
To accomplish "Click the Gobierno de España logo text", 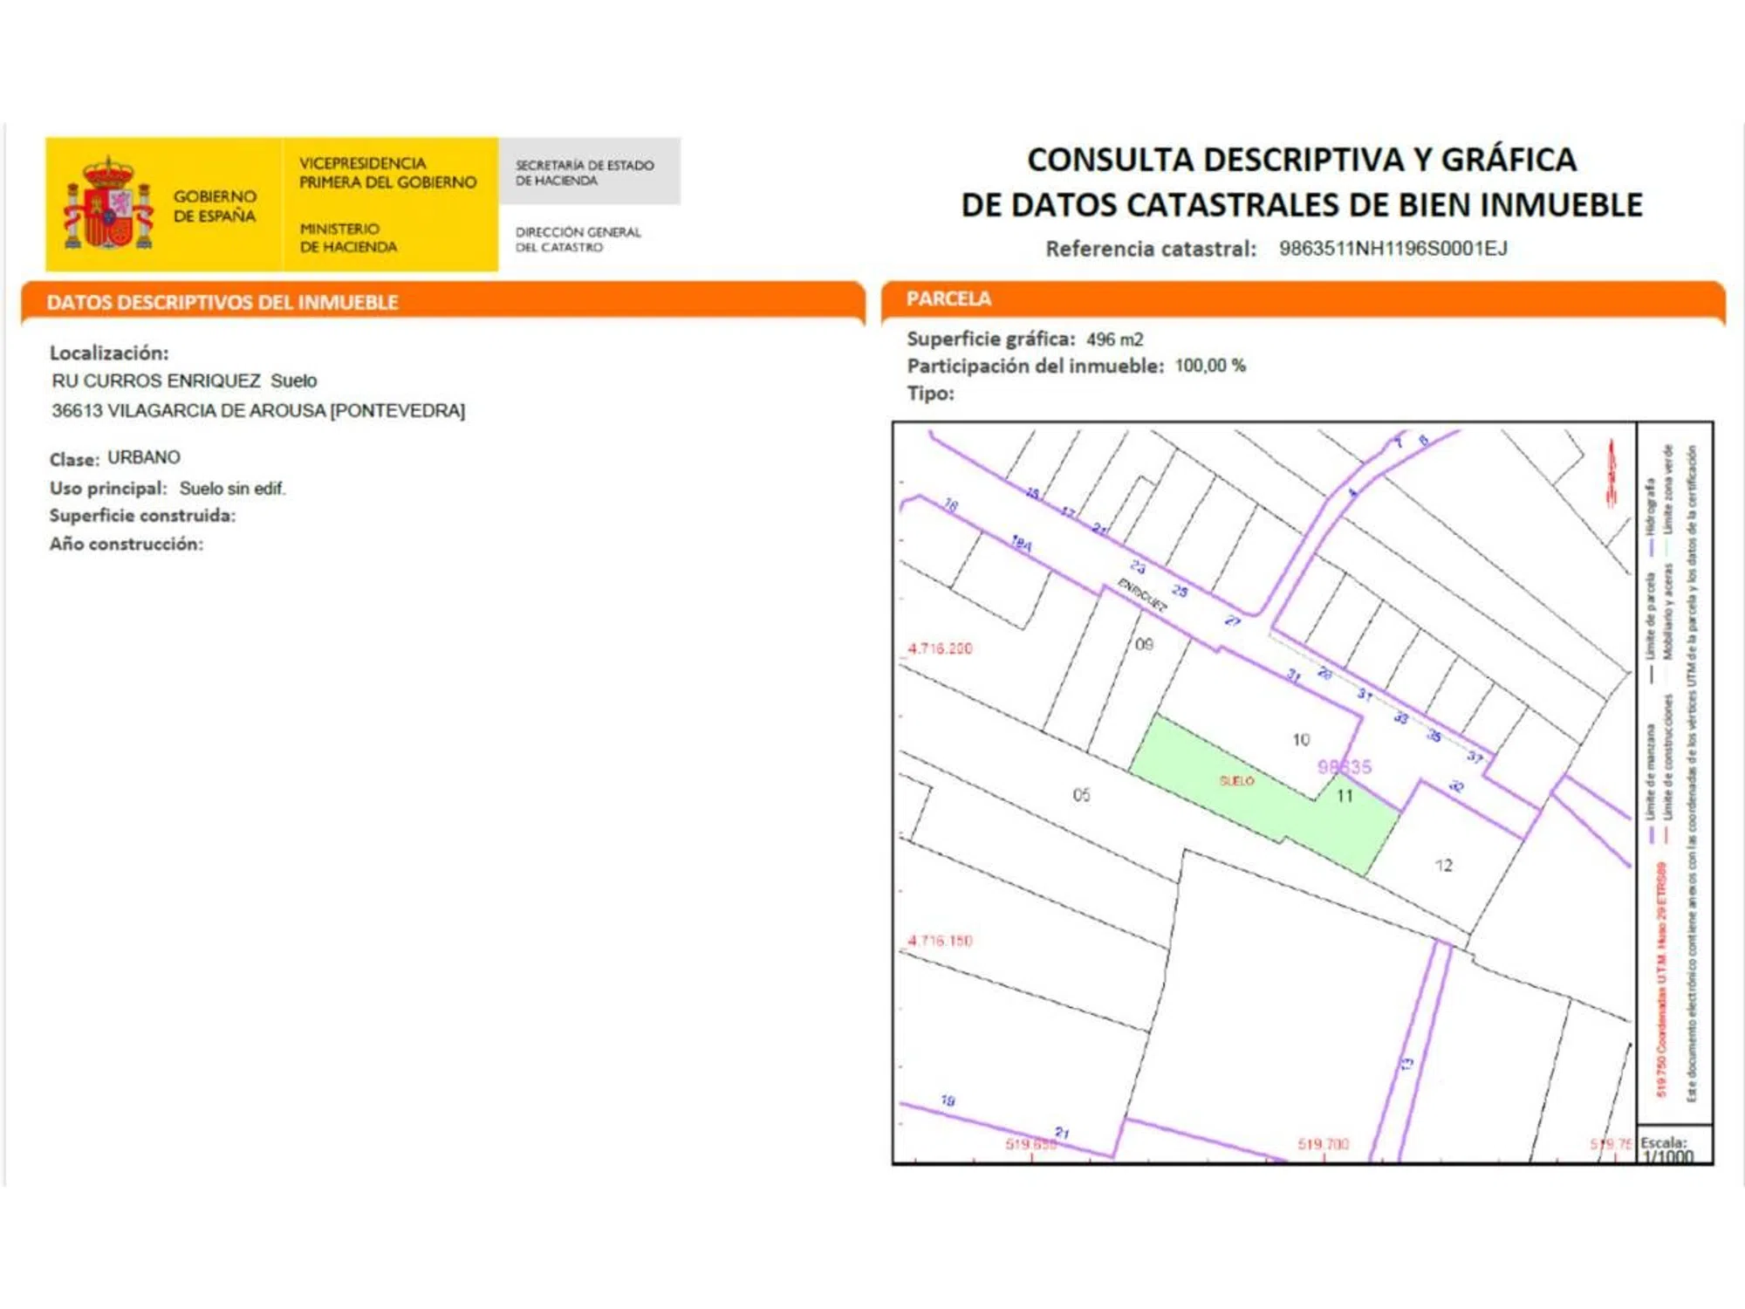I will point(215,206).
